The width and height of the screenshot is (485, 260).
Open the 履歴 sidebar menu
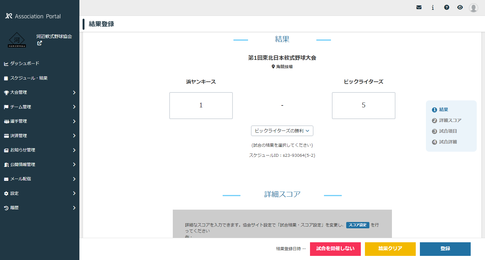(15, 207)
